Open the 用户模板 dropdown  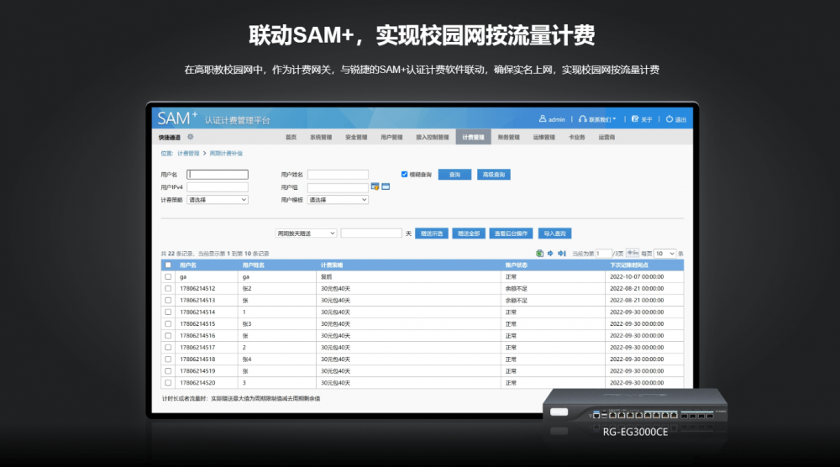tap(338, 200)
